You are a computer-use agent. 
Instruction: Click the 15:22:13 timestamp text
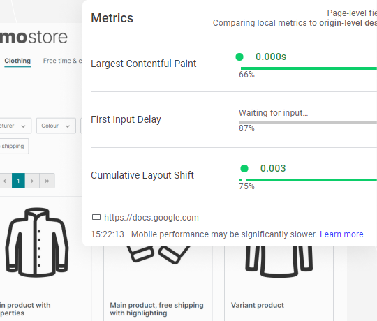108,234
